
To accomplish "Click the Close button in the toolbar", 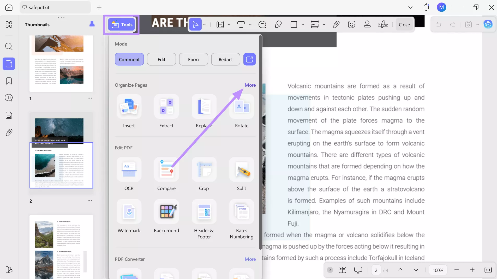I will 404,25.
